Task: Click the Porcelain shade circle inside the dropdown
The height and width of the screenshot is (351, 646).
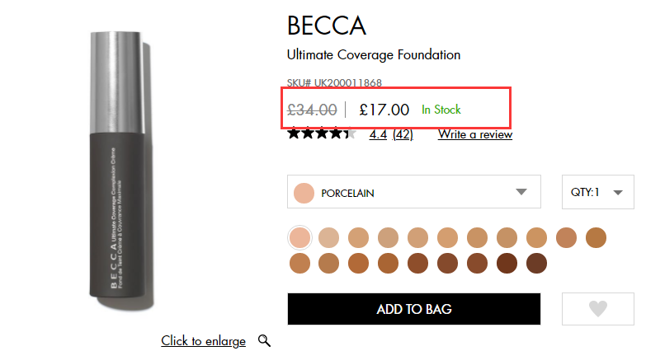Action: (305, 193)
